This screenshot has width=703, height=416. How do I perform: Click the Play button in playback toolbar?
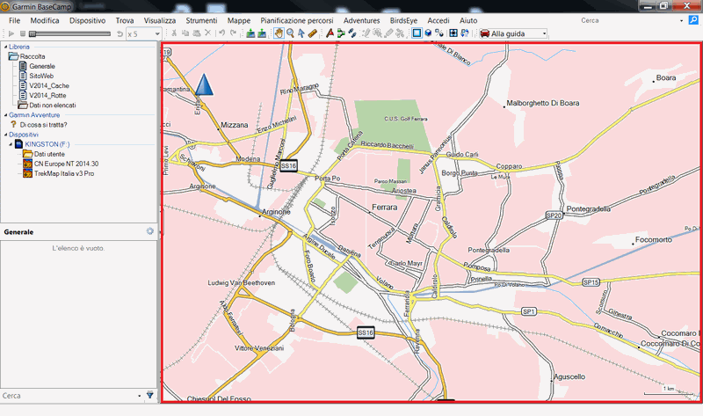[11, 33]
